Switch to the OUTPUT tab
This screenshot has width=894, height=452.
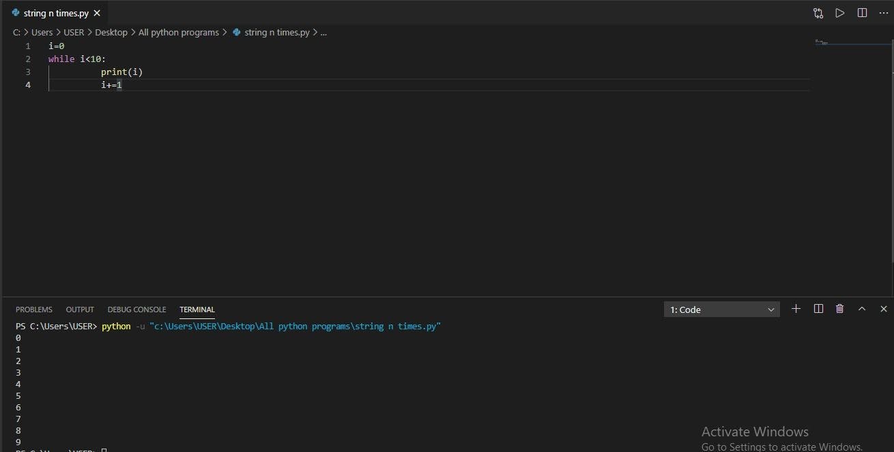point(80,310)
